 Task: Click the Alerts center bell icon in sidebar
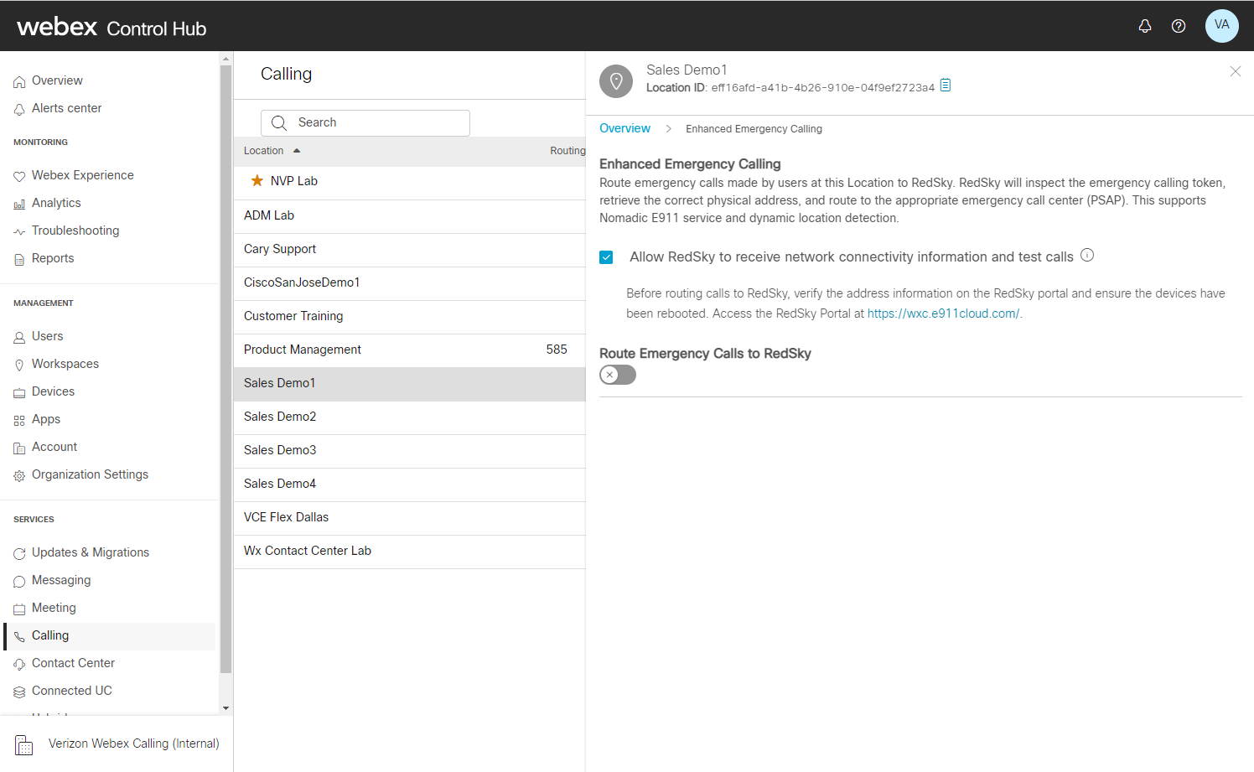click(x=19, y=110)
